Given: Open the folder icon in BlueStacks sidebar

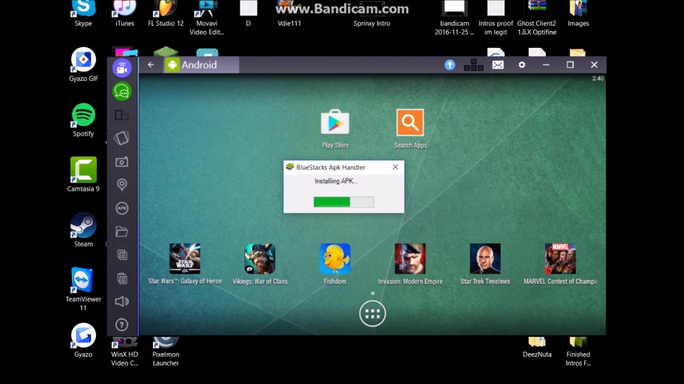Looking at the screenshot, I should (x=122, y=231).
